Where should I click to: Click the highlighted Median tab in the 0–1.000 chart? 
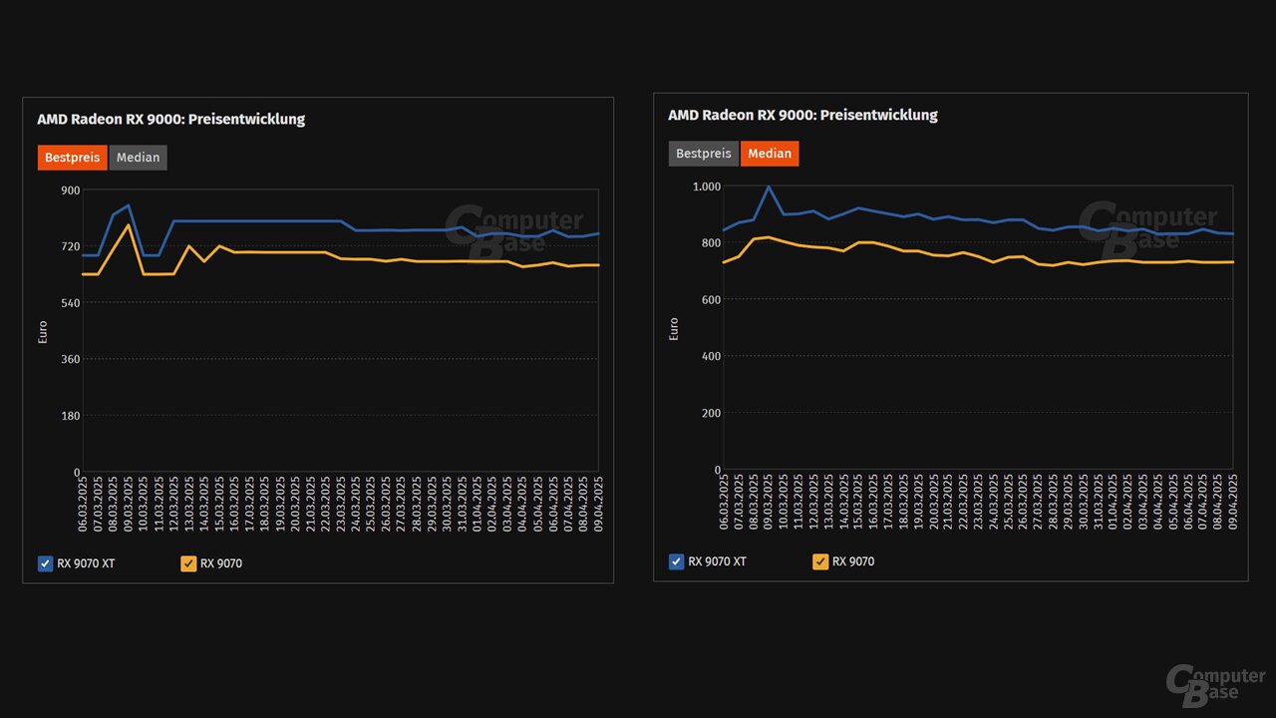coord(769,154)
